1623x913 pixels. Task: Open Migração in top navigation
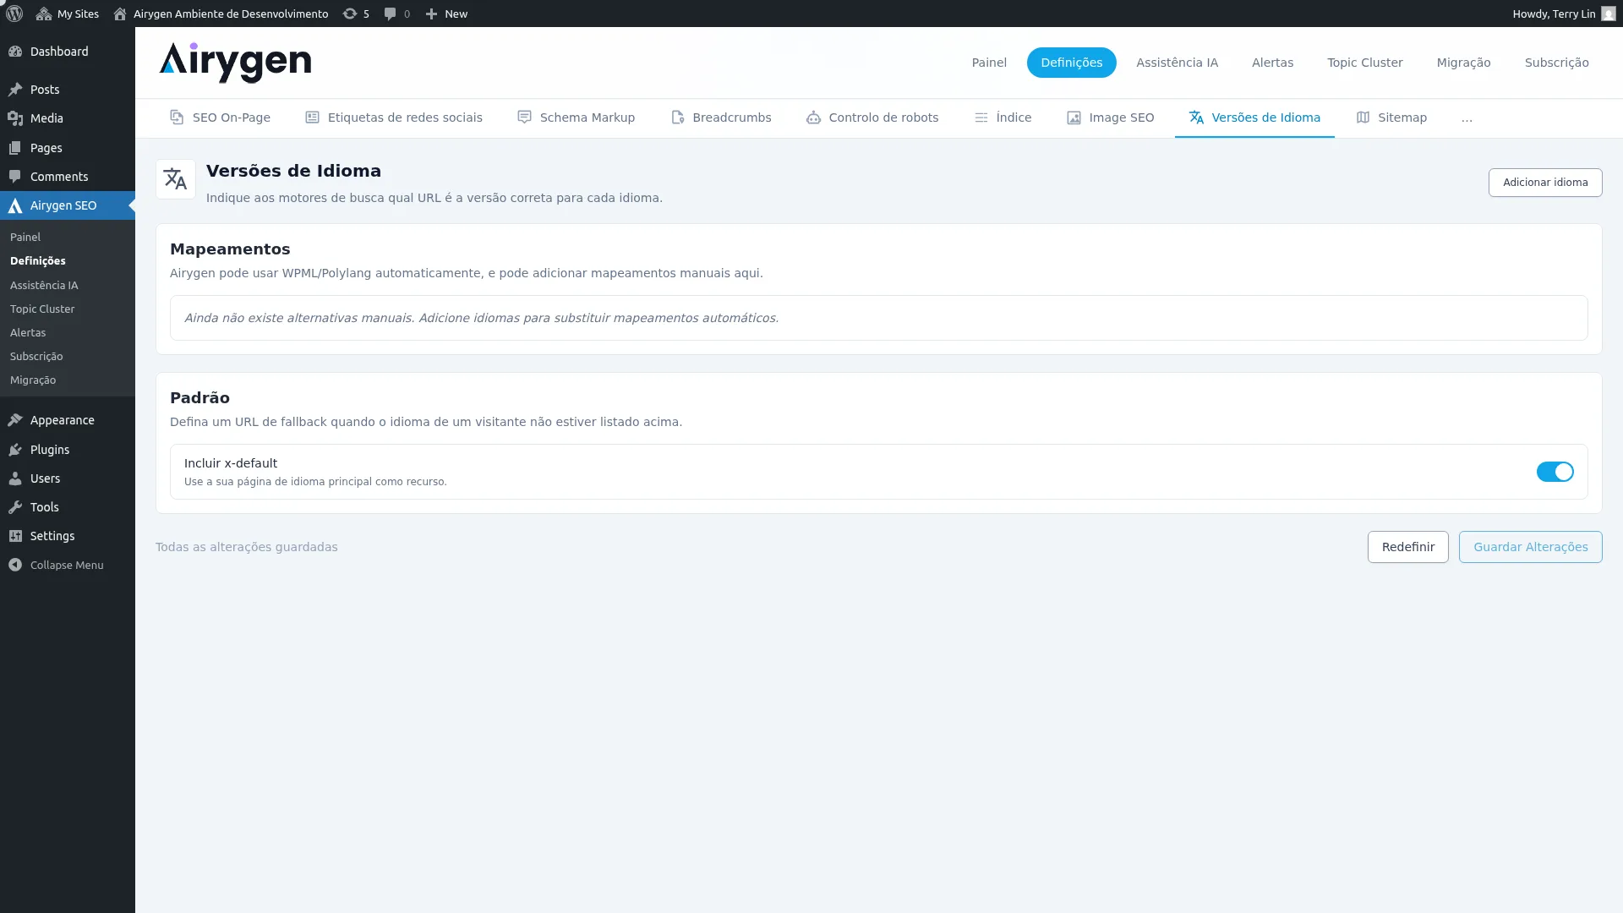tap(1463, 63)
